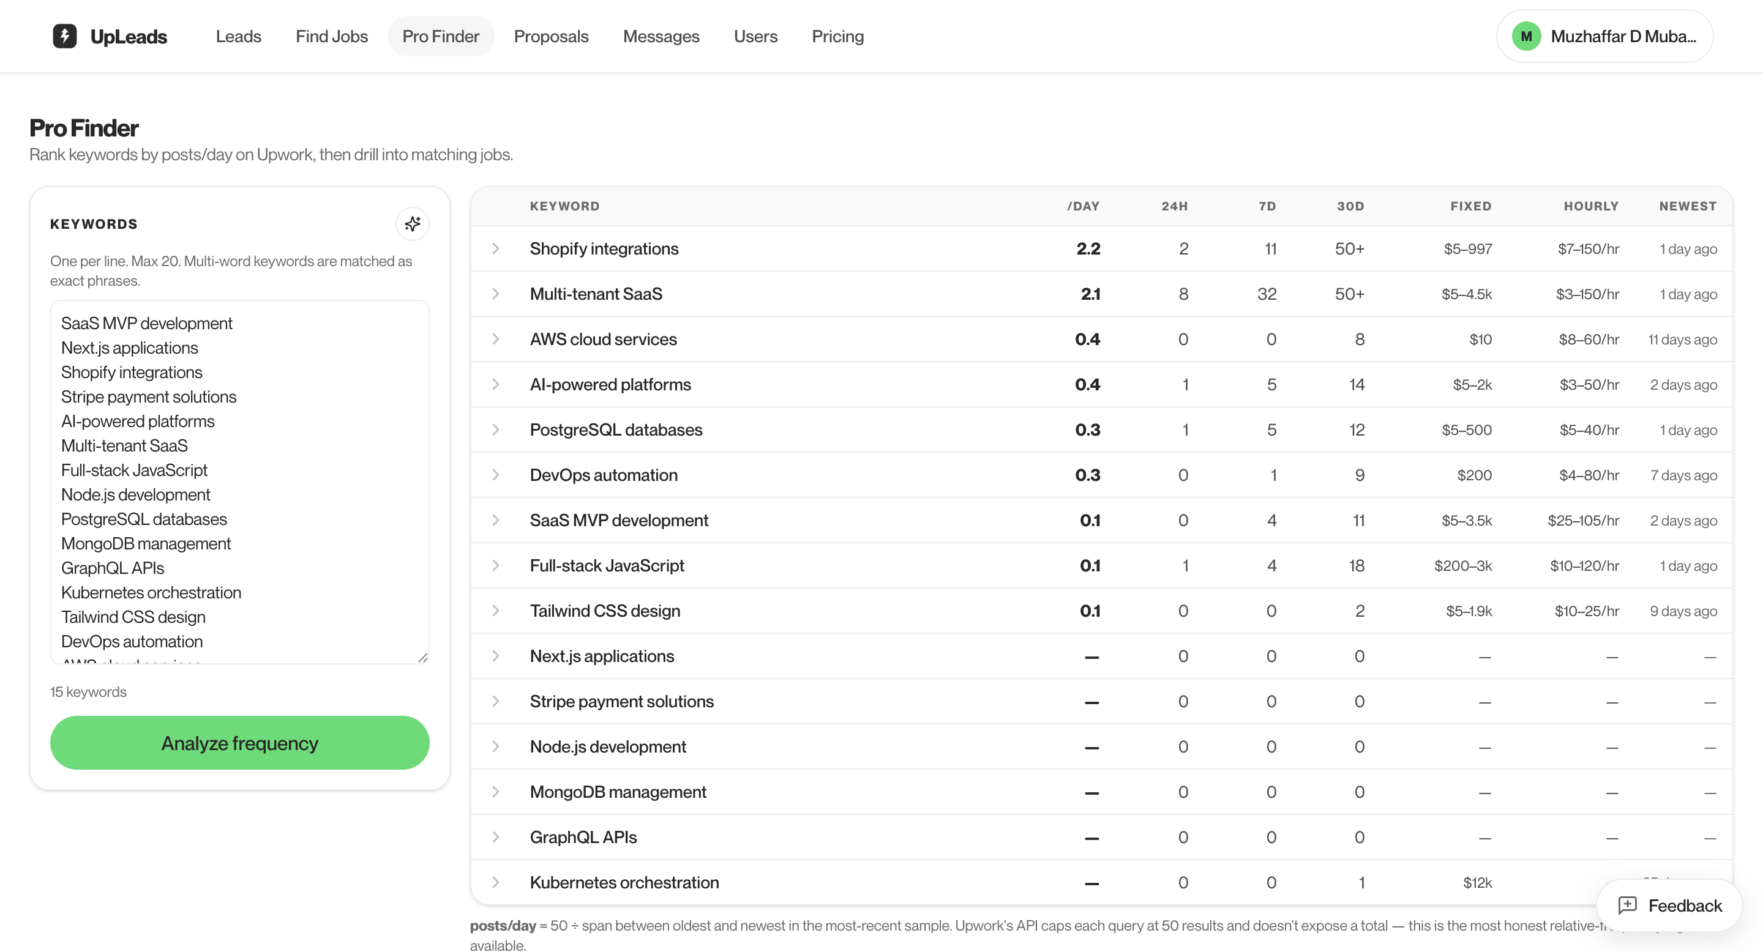Click the $25–105/hr hourly rate cell
Viewport: 1763px width, 952px height.
click(1583, 521)
